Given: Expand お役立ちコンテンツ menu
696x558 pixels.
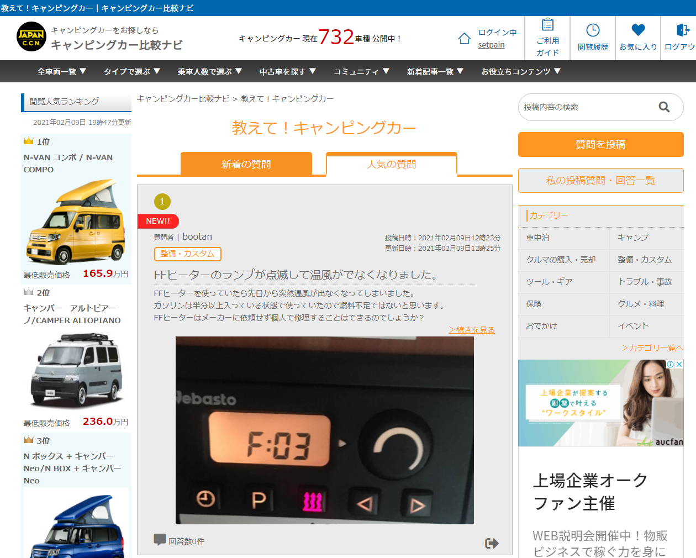Looking at the screenshot, I should pyautogui.click(x=520, y=71).
